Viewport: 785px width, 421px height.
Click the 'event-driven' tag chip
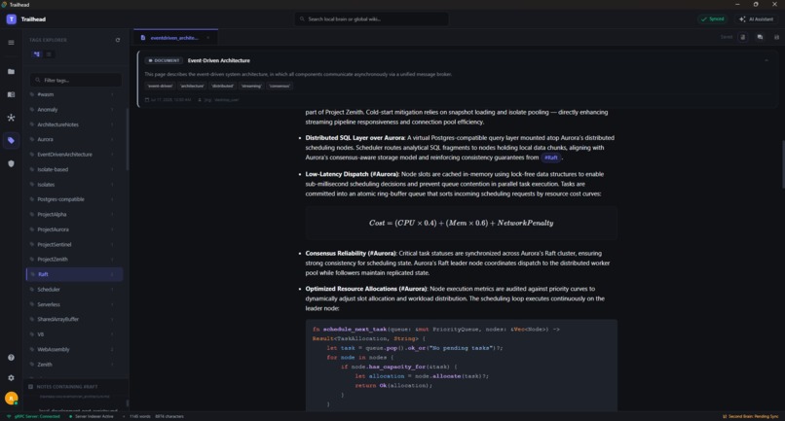click(x=160, y=86)
